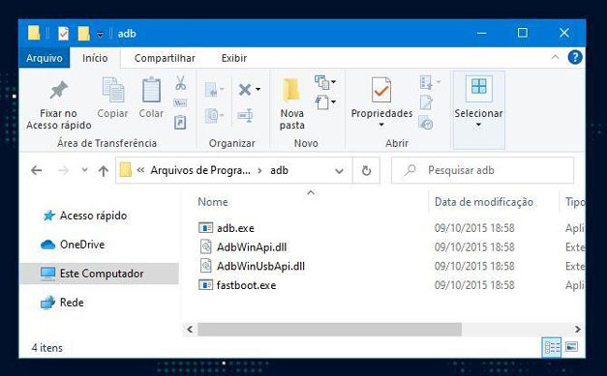The width and height of the screenshot is (607, 376).
Task: Select the adb.exe file
Action: pos(235,228)
